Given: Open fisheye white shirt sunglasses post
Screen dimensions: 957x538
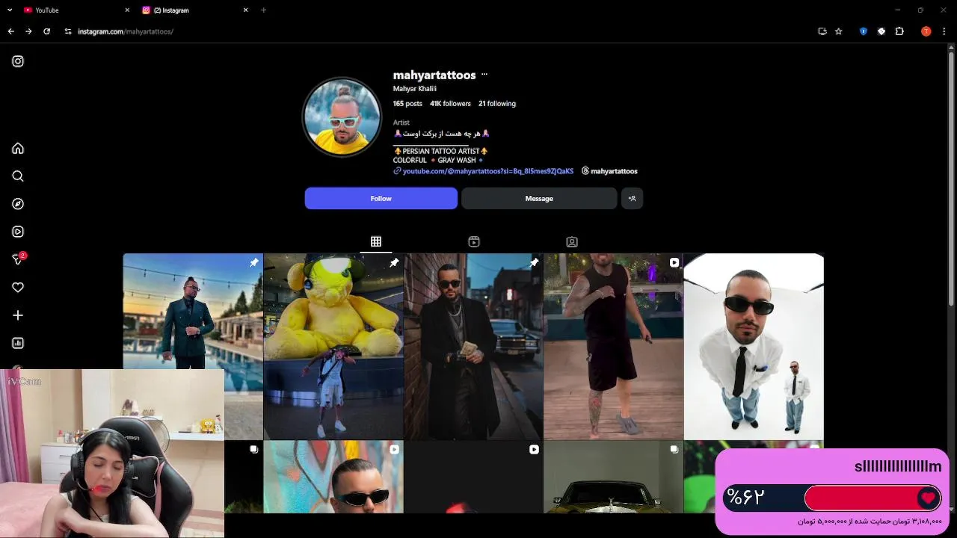Looking at the screenshot, I should pyautogui.click(x=754, y=346).
